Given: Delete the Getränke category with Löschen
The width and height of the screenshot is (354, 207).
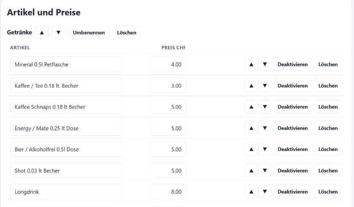Looking at the screenshot, I should (x=127, y=32).
